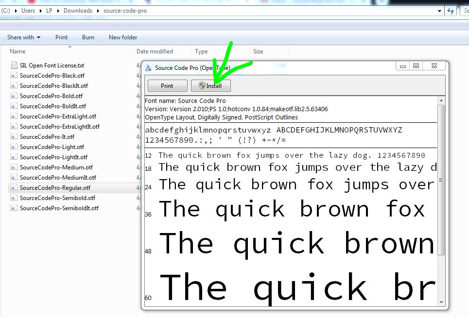This screenshot has width=469, height=317.
Task: Select SourceCodePro-Light.otf font icon
Action: [13, 147]
